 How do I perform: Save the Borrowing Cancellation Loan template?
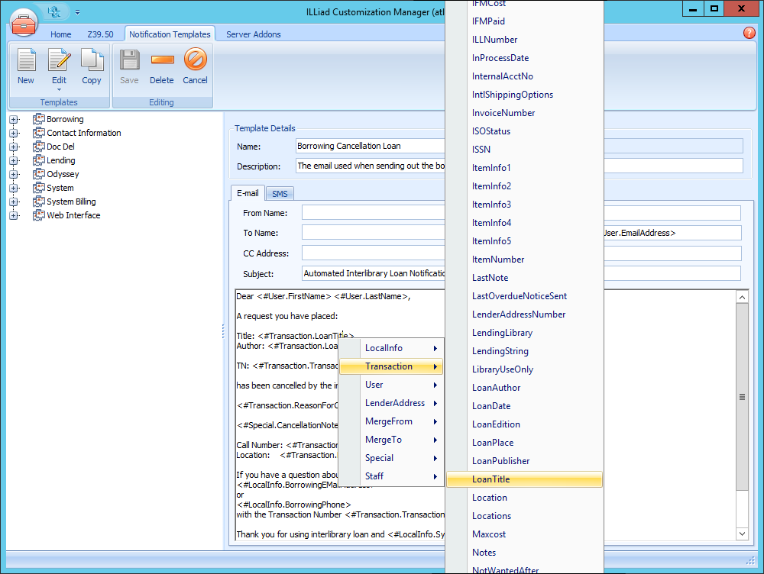click(x=129, y=67)
